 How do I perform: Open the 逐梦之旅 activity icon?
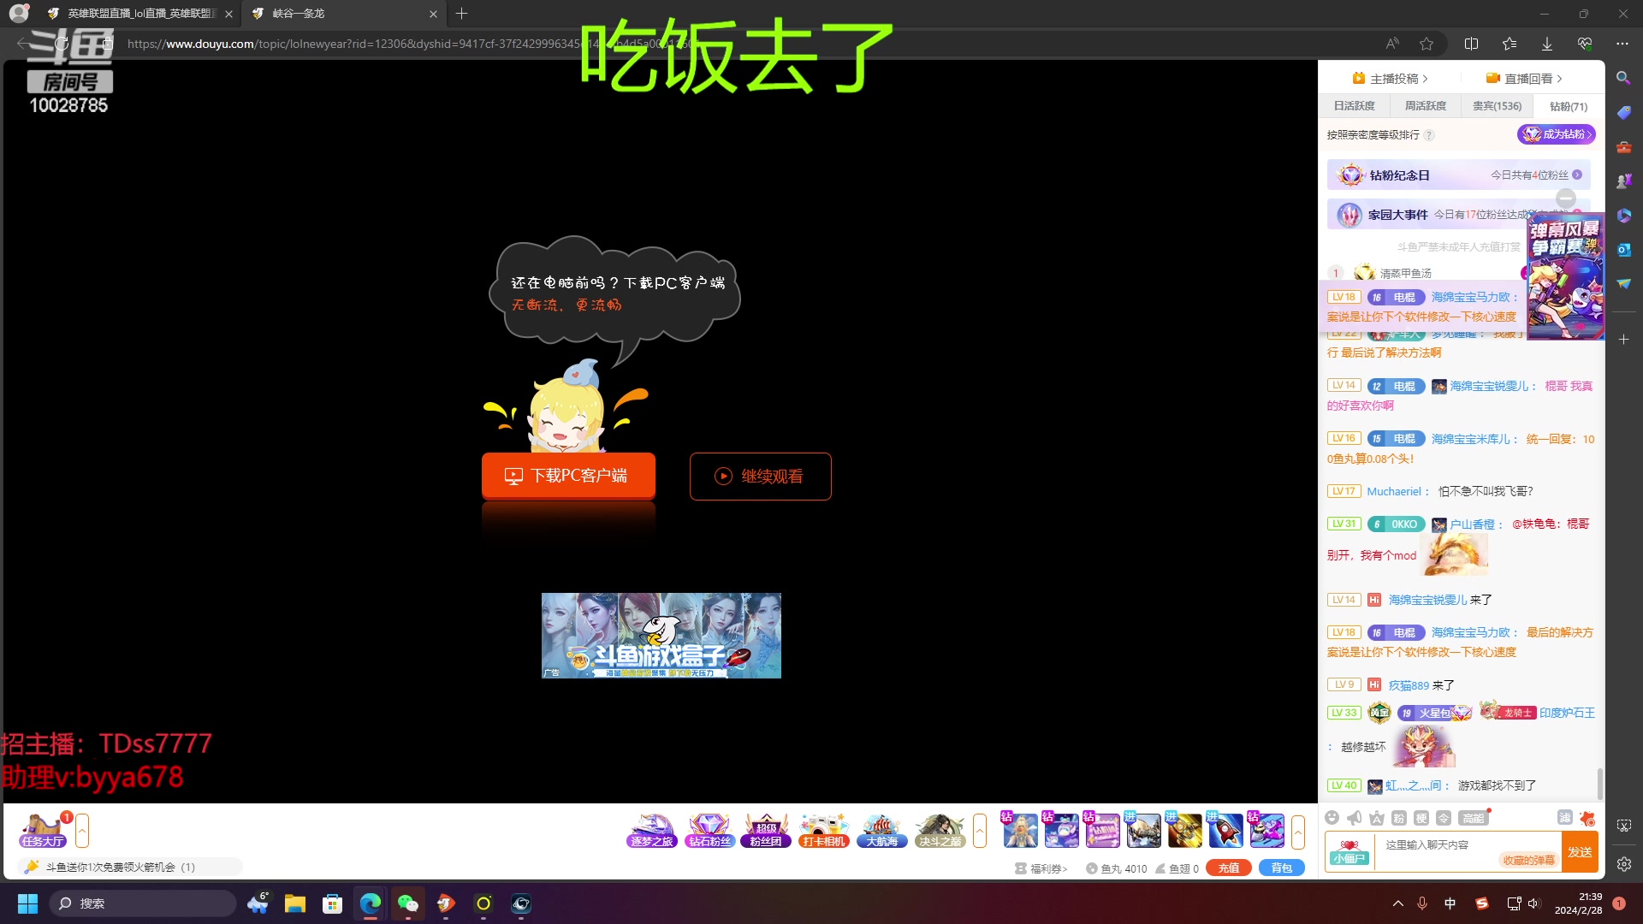click(x=652, y=831)
